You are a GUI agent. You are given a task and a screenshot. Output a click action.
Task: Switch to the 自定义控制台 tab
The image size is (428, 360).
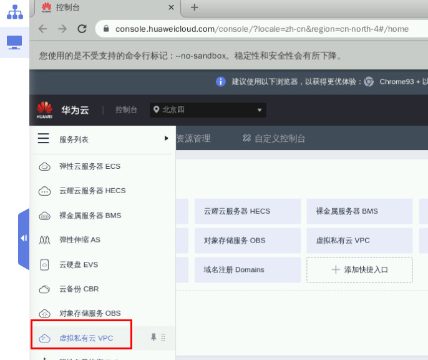[280, 138]
